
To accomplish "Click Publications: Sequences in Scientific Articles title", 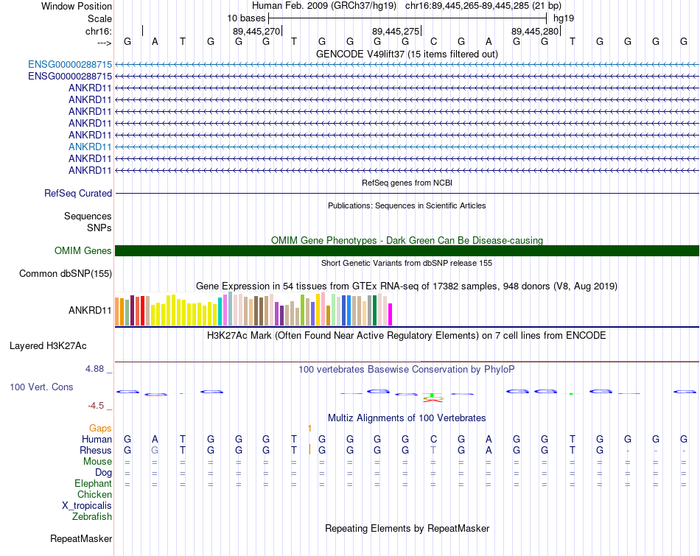I will coord(407,205).
